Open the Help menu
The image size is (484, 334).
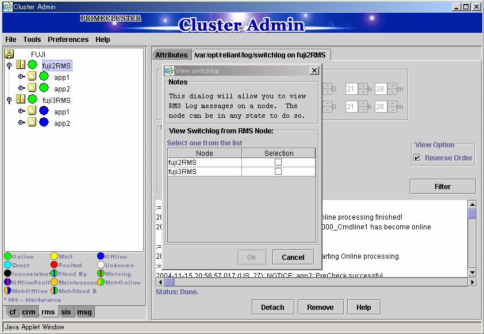pos(103,40)
